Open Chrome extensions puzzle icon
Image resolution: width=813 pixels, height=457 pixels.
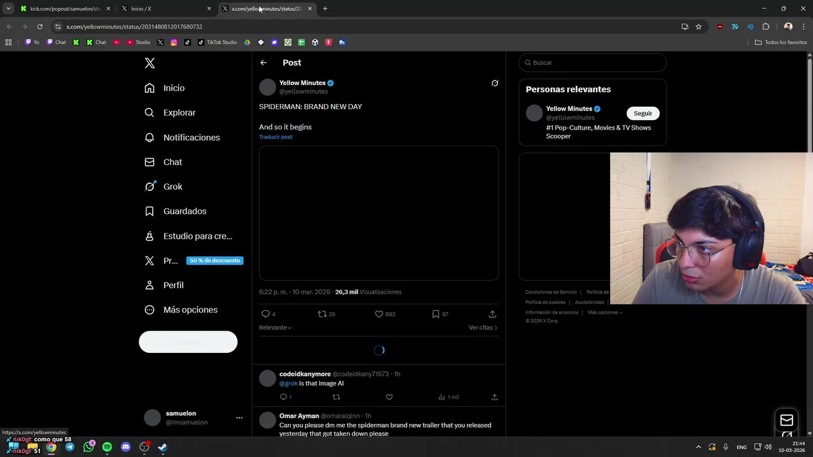coord(765,27)
